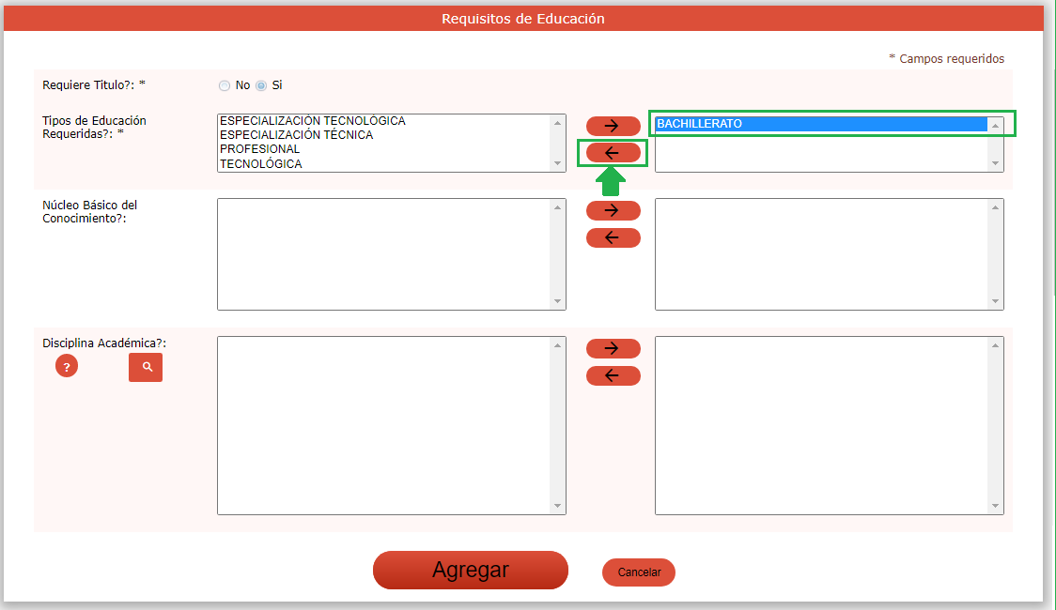Click left arrow for Disciplina Académica
The image size is (1056, 610).
point(613,375)
